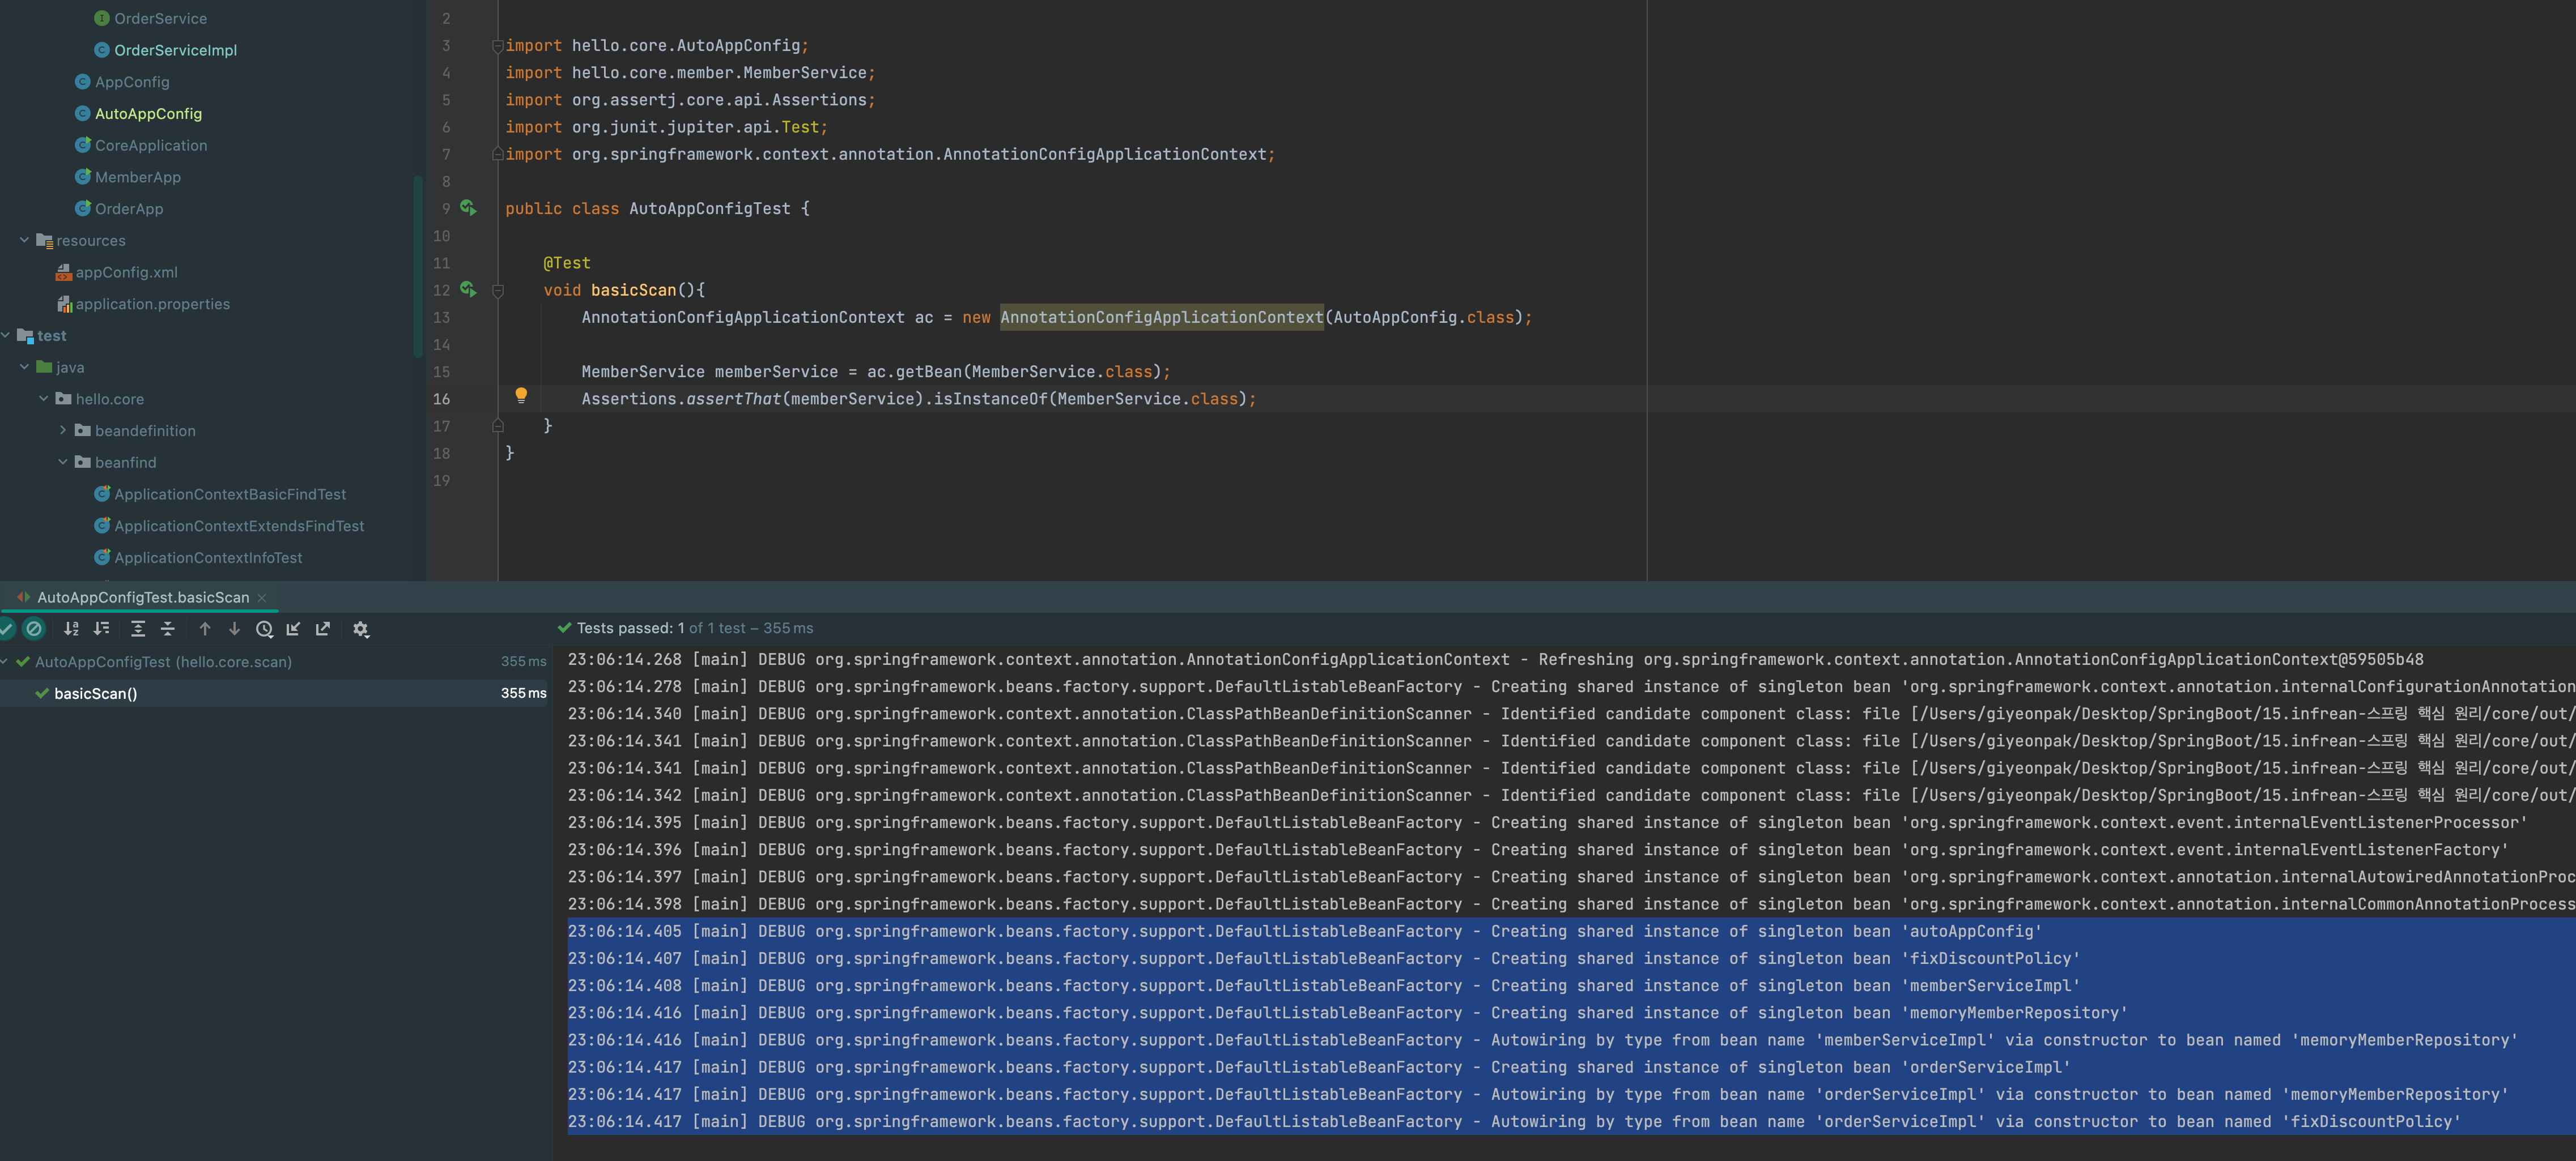Collapse the test folder chevron
The height and width of the screenshot is (1161, 2576).
[x=6, y=336]
